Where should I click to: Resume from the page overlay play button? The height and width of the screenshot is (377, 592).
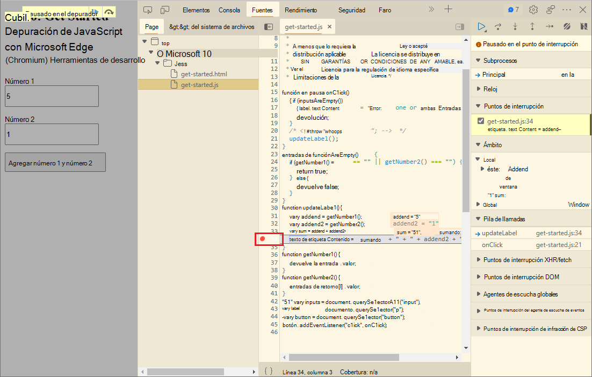click(95, 12)
